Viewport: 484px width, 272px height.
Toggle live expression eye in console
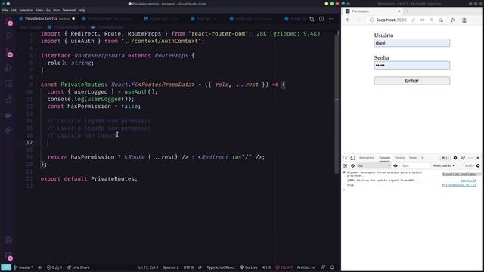click(x=396, y=166)
